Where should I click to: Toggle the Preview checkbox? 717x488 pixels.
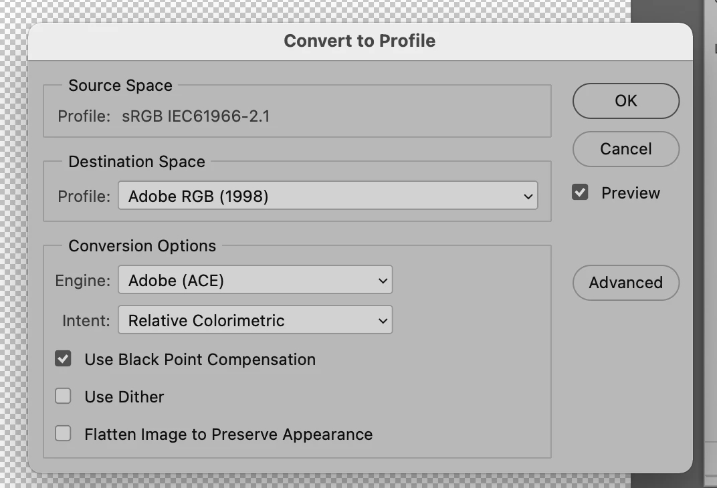[580, 193]
